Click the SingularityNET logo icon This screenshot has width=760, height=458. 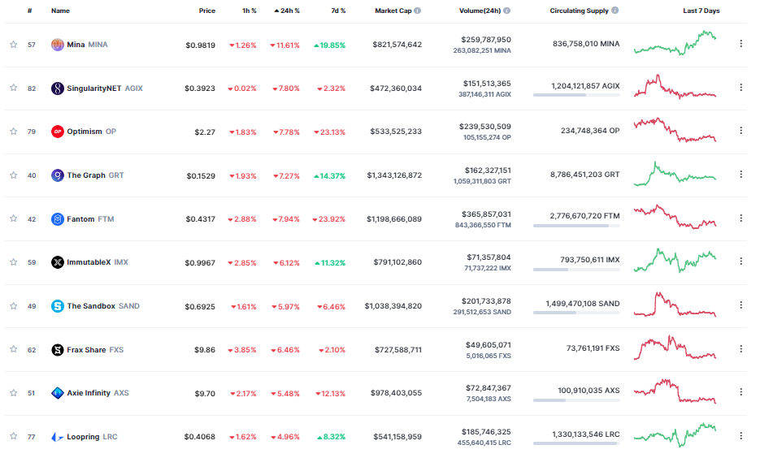(57, 89)
